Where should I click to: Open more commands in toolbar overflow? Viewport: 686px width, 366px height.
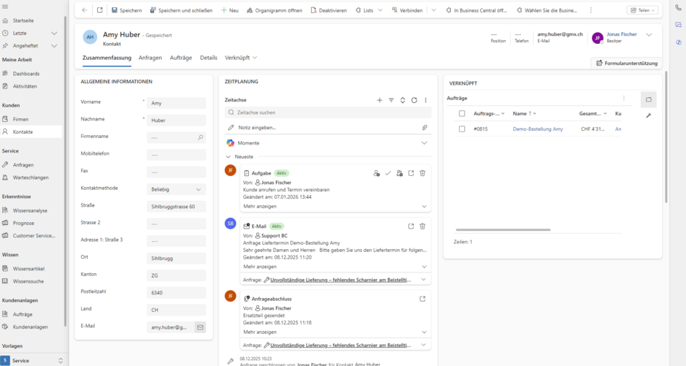coord(590,10)
